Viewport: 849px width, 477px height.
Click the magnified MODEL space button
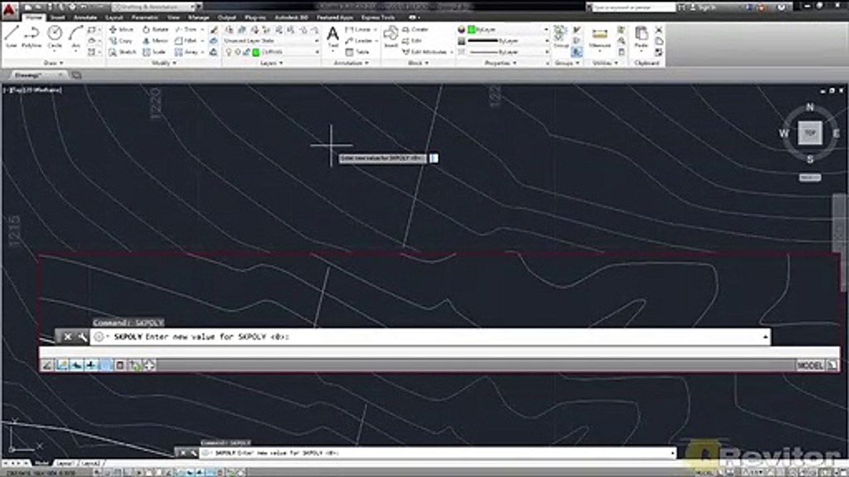pyautogui.click(x=811, y=365)
